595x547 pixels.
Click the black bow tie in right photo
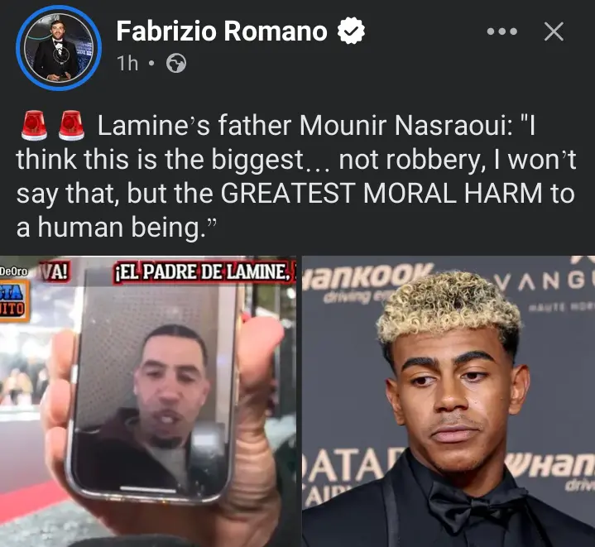(476, 506)
